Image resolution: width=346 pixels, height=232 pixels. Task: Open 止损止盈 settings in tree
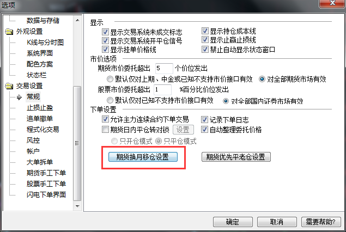click(x=40, y=108)
